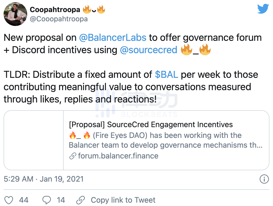The image size is (273, 206).
Task: Click the chain link icon beside Copy link
Action: click(81, 200)
